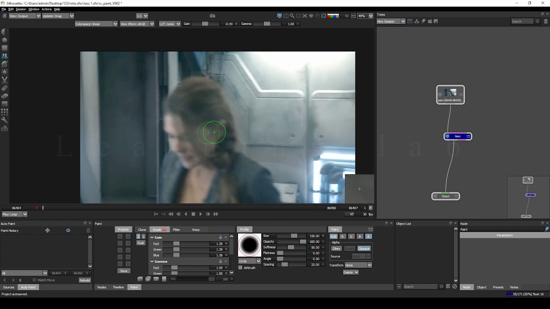Select the paint brush palette tool

point(5,64)
